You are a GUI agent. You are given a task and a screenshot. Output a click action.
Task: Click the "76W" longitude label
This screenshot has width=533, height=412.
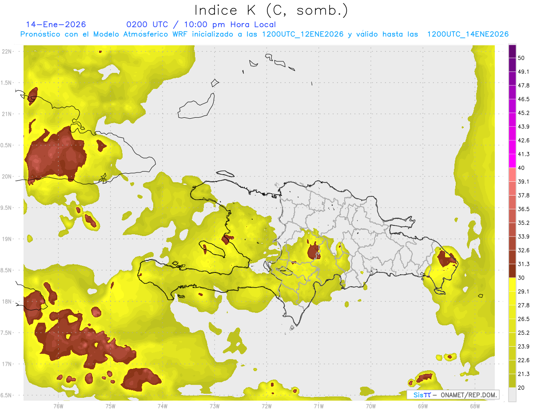click(58, 405)
